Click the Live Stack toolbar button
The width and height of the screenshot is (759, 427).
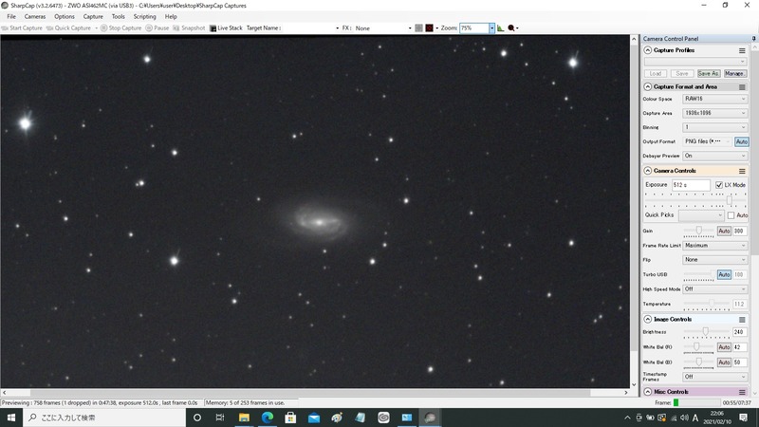coord(226,28)
